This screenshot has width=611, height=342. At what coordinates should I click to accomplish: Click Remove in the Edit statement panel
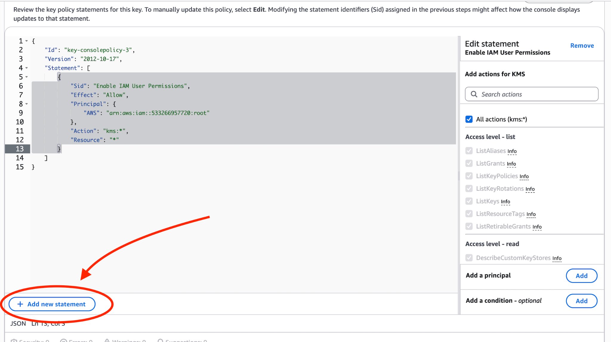tap(582, 46)
